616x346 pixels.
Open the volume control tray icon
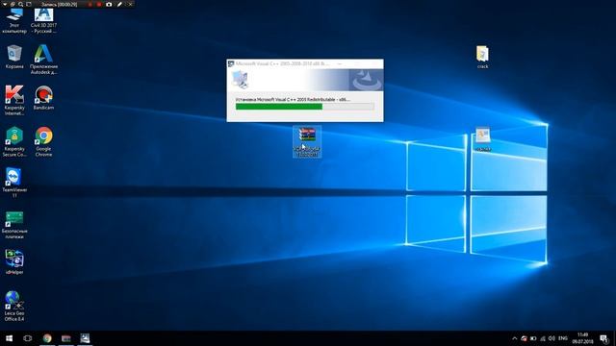click(x=552, y=338)
